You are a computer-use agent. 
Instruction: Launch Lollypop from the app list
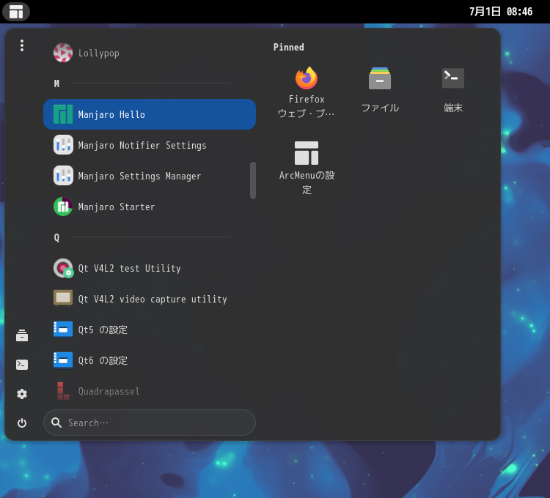[x=150, y=53]
